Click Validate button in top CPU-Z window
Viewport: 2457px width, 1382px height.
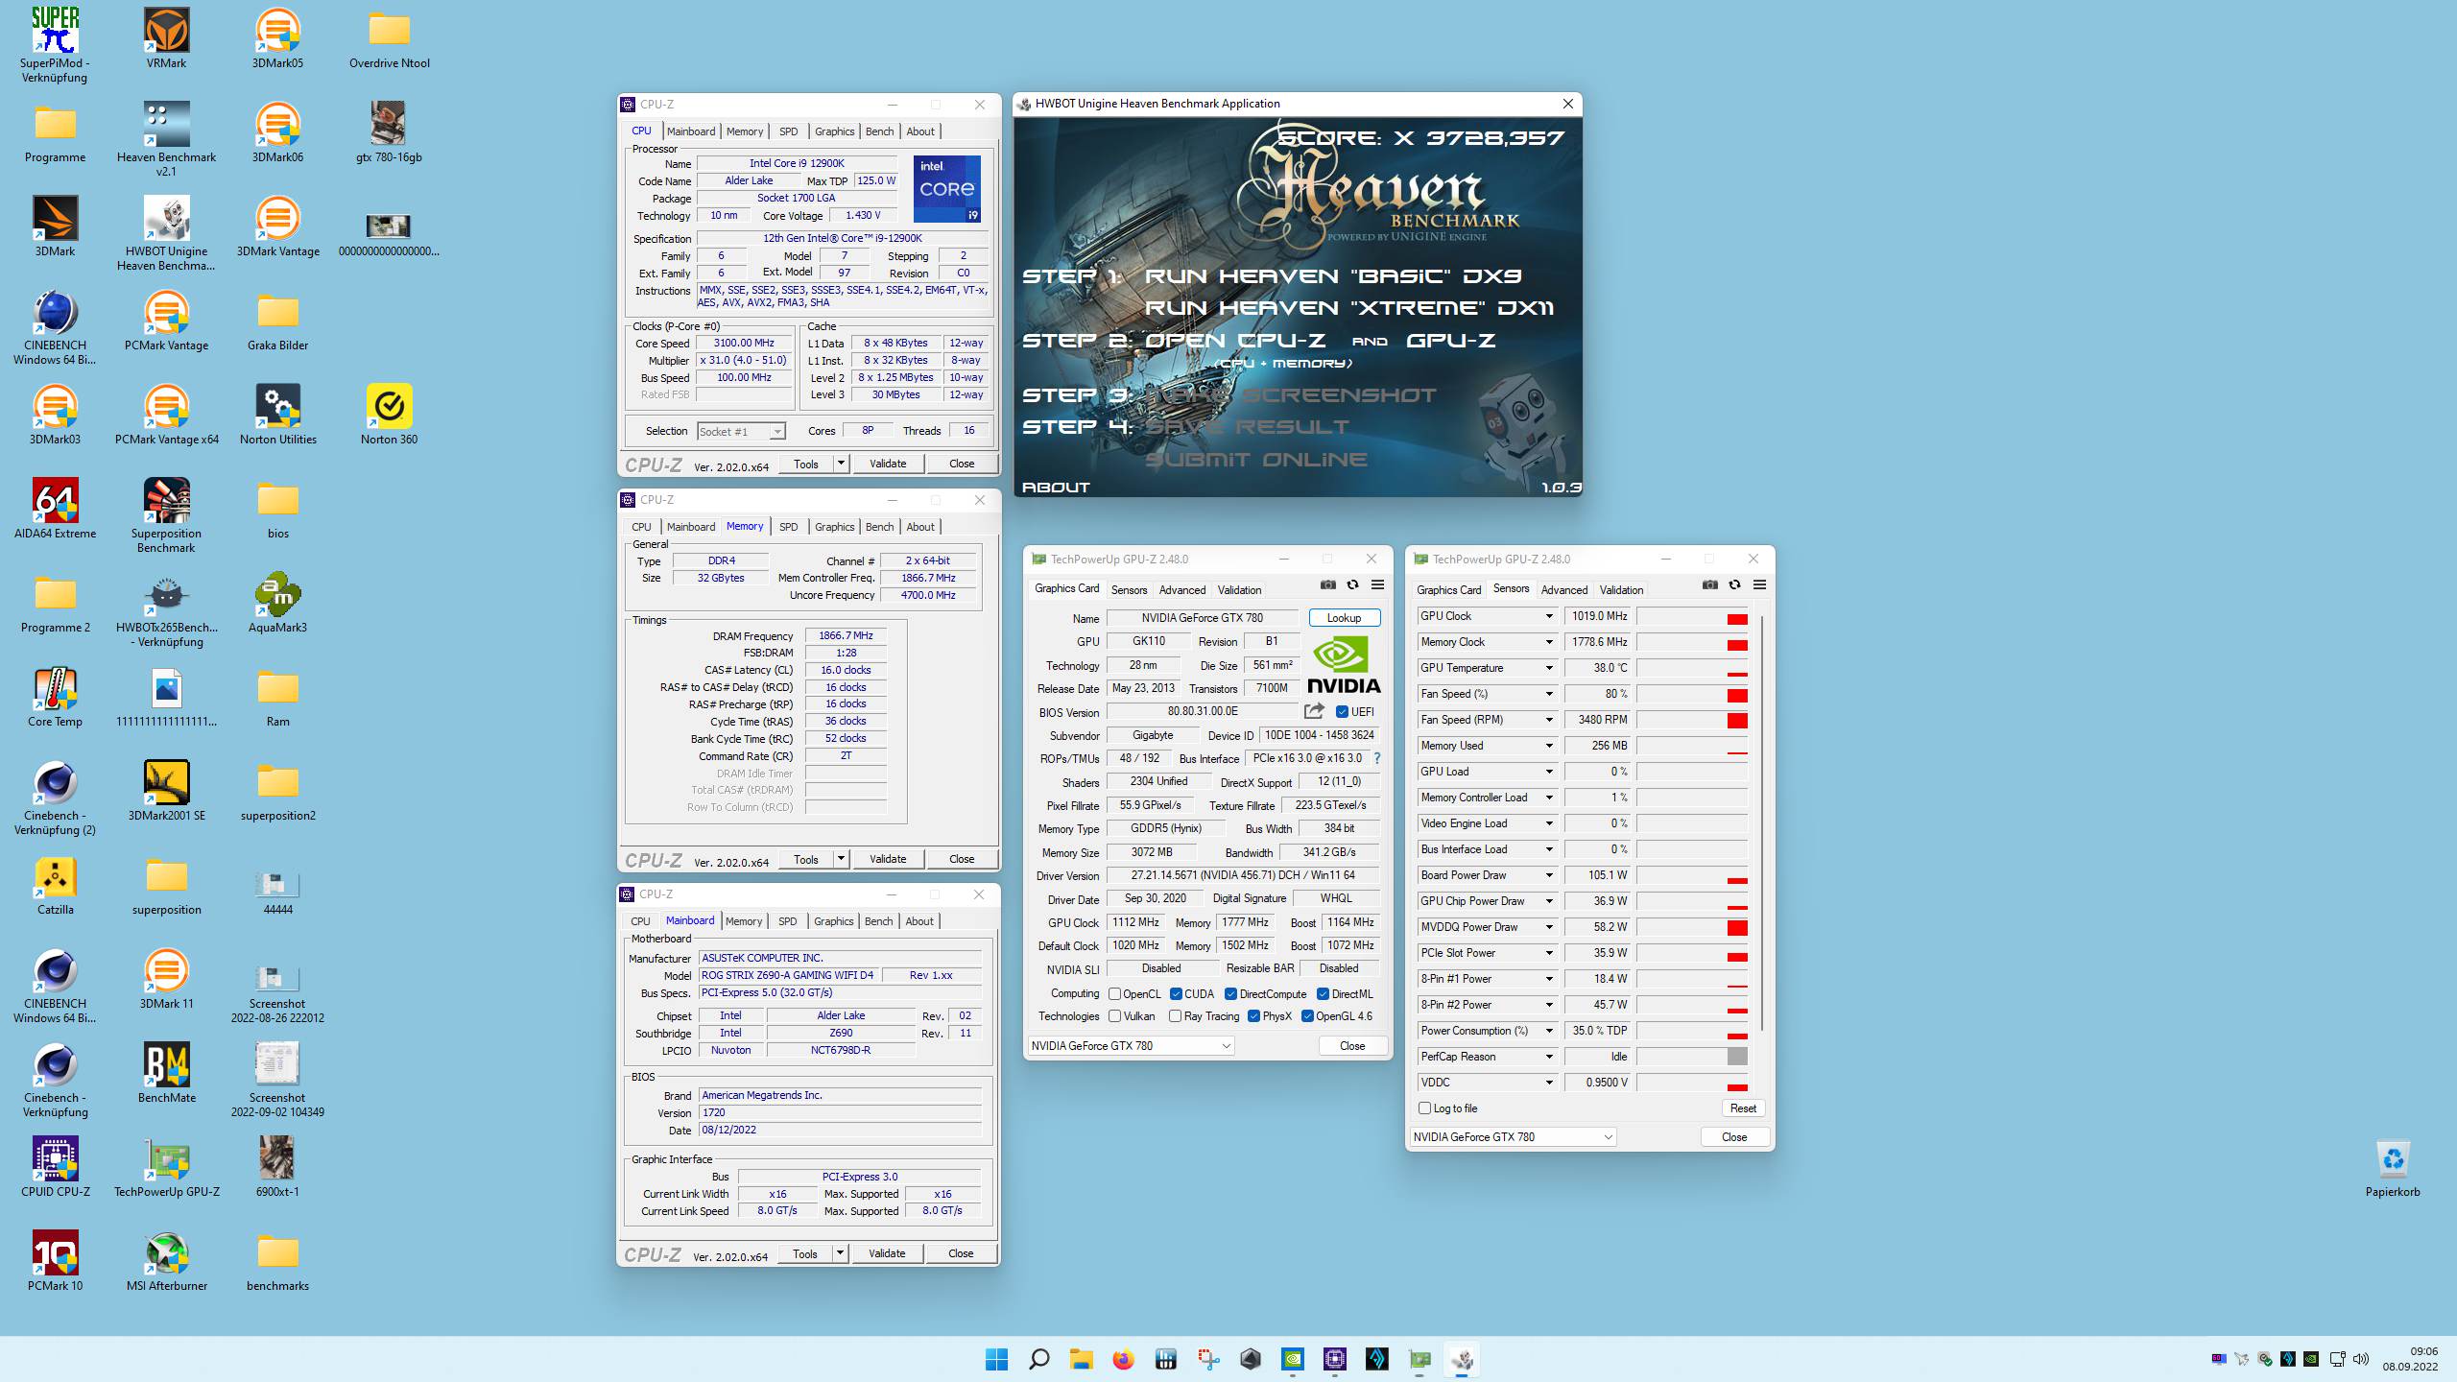click(x=888, y=464)
